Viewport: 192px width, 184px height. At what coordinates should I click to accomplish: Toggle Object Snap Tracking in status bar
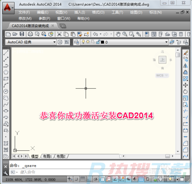[x=115, y=179]
